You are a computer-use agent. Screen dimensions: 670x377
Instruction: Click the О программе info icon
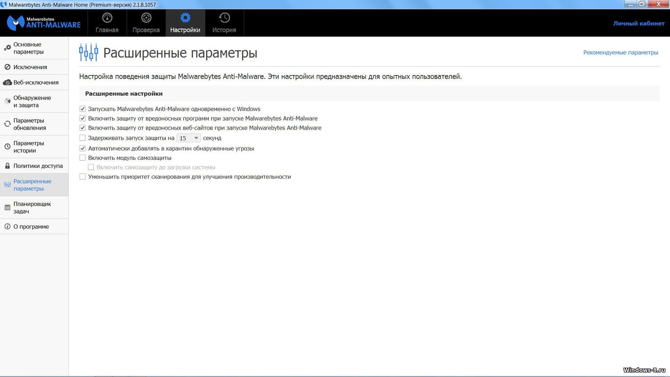click(7, 226)
